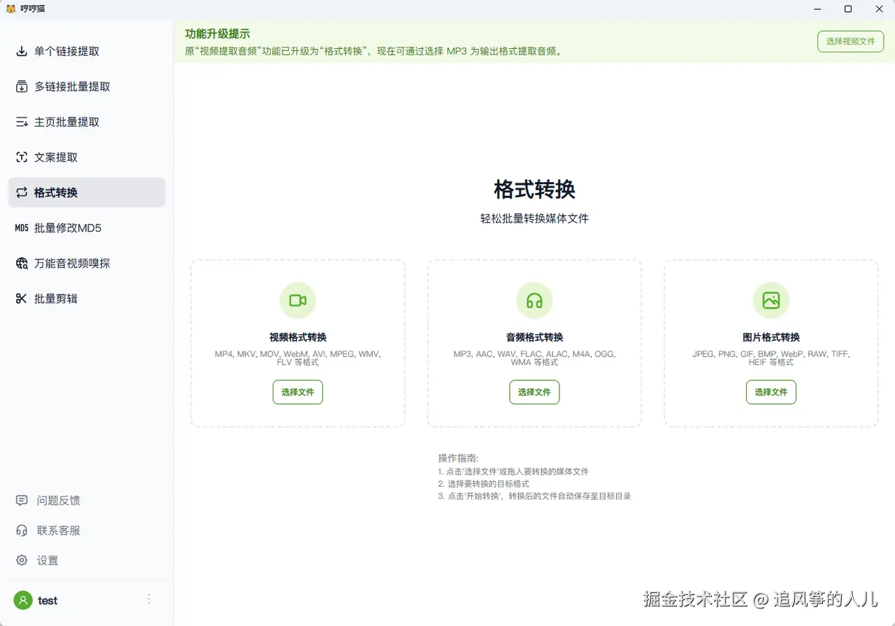Click the convert arrows icon beside 格式转换

[x=22, y=192]
